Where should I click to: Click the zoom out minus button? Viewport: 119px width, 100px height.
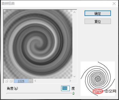6,81
